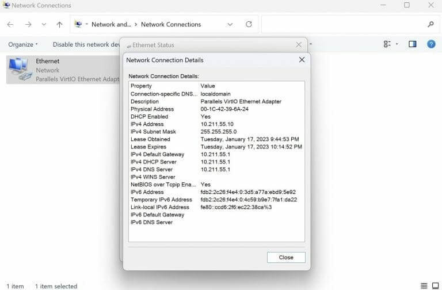Select subnet mask 255.255.255.0
442x290 pixels.
pos(219,132)
